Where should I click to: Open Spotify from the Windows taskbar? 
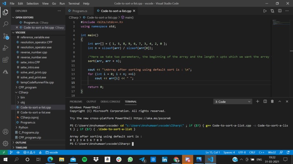coord(84,159)
